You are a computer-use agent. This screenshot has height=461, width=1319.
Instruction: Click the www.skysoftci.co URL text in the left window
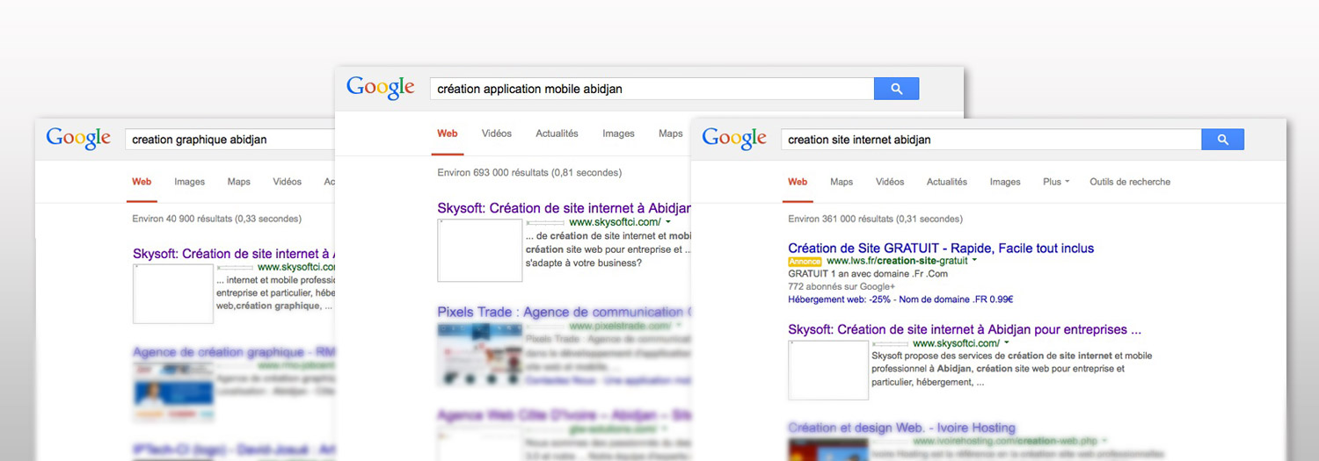(296, 267)
